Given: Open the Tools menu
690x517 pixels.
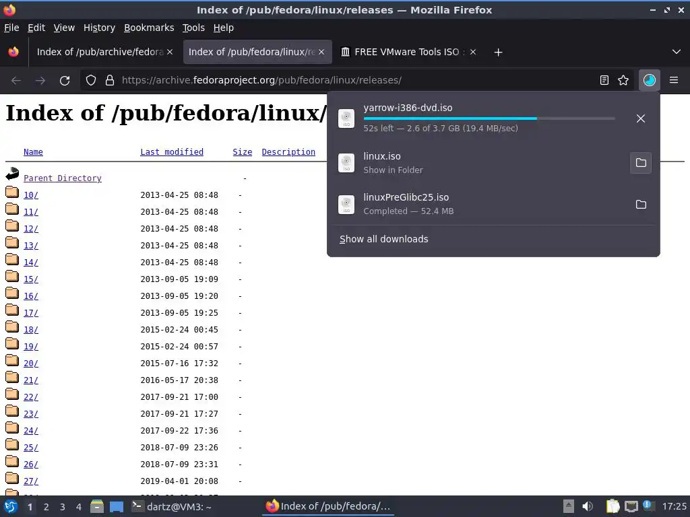Looking at the screenshot, I should pos(193,28).
